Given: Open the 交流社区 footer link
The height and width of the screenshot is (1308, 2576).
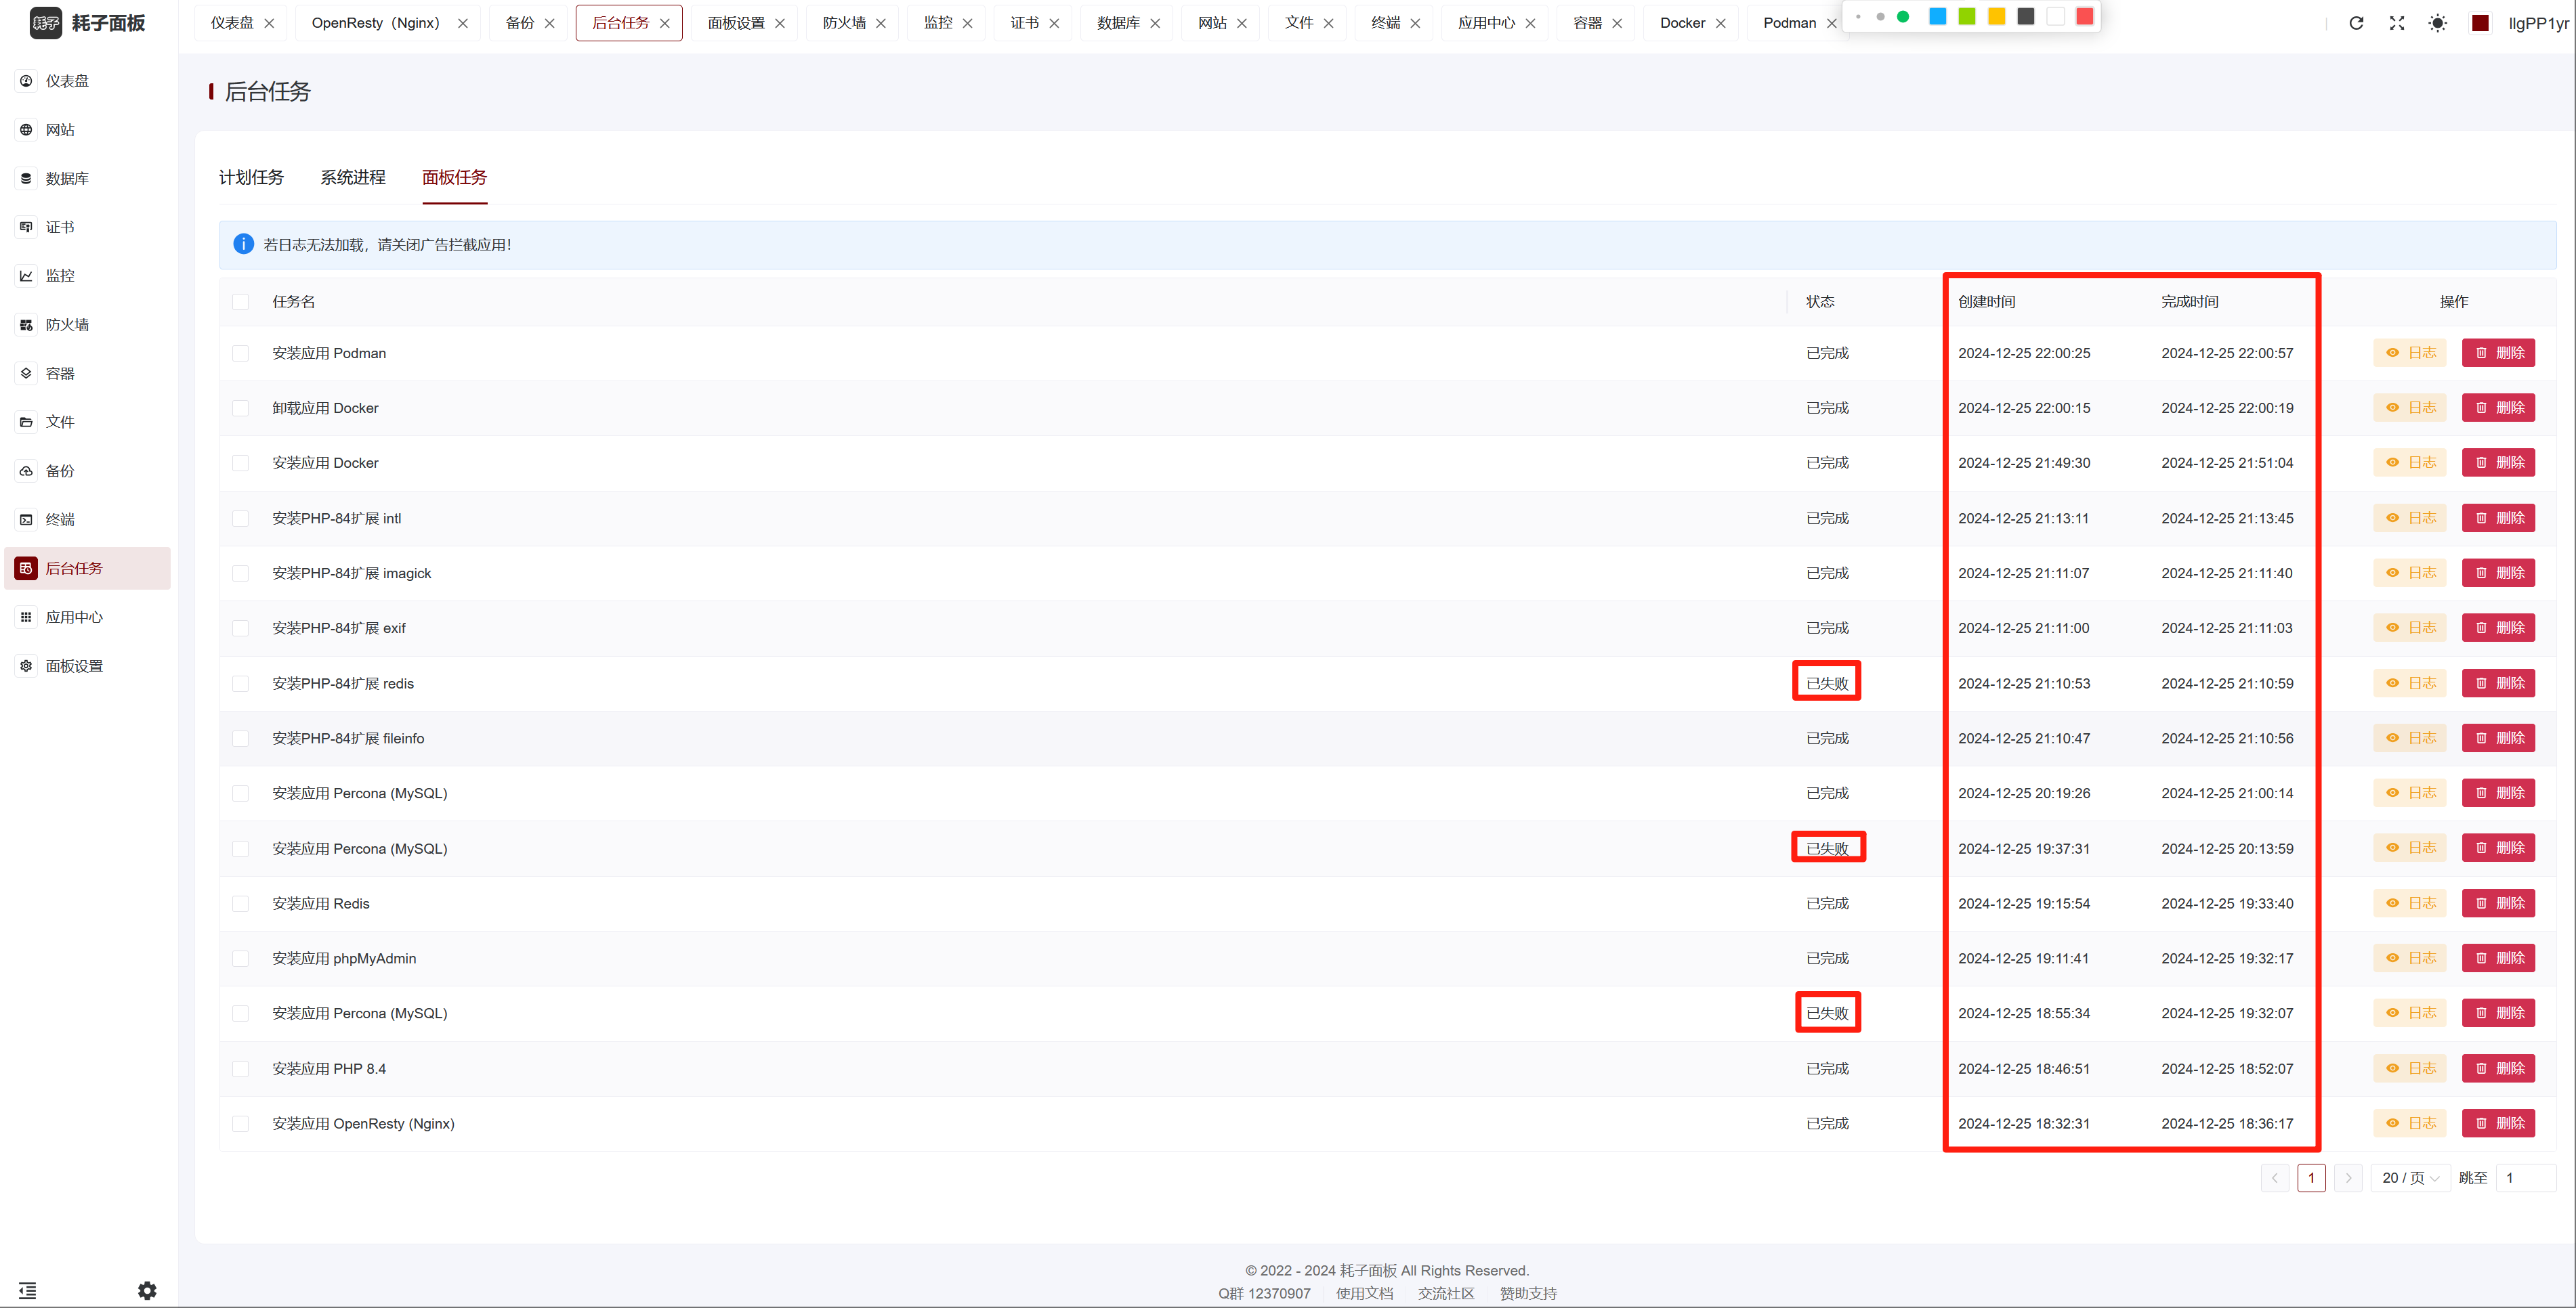Looking at the screenshot, I should tap(1446, 1293).
